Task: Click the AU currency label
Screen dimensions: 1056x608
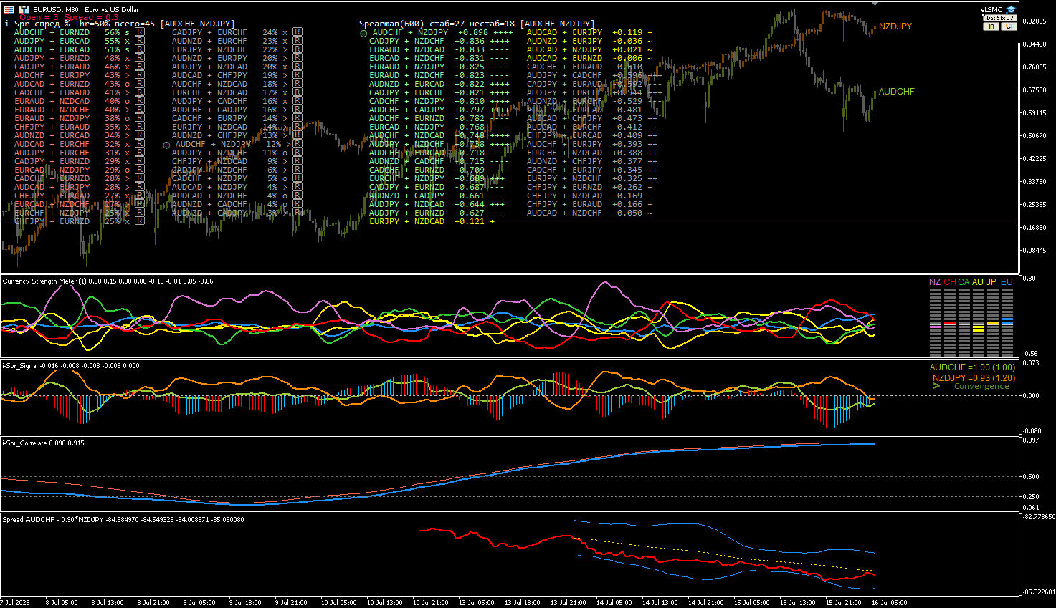Action: coord(978,282)
